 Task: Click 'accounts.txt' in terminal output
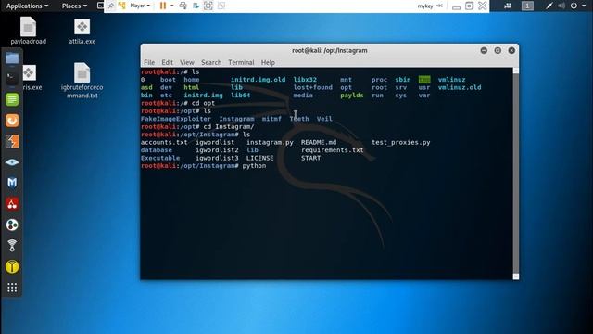[164, 142]
